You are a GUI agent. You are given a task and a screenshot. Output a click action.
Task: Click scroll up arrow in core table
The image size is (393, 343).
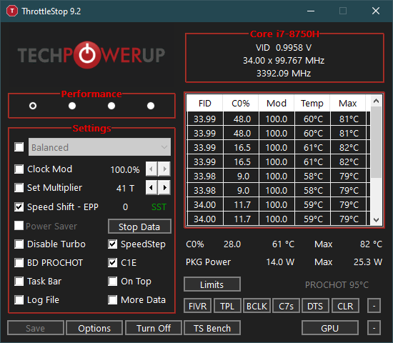(x=376, y=101)
